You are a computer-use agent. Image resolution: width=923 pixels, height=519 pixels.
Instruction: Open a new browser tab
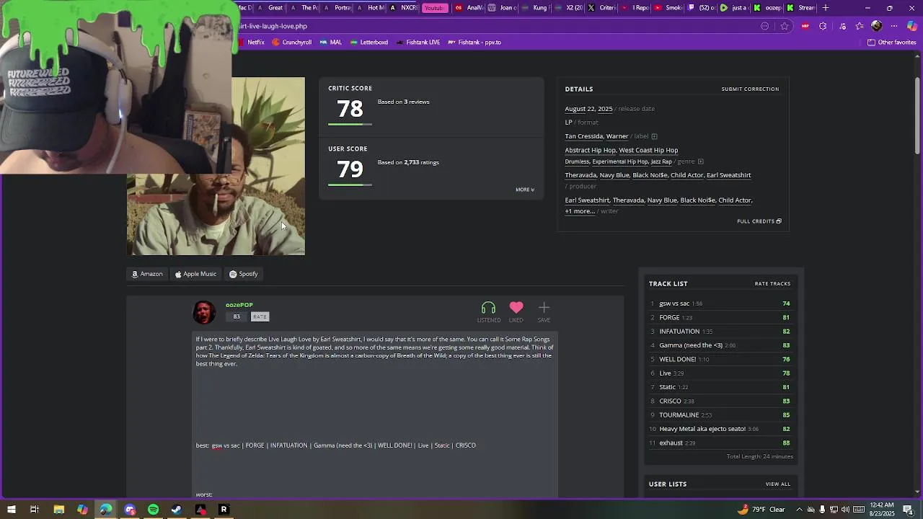coord(826,8)
